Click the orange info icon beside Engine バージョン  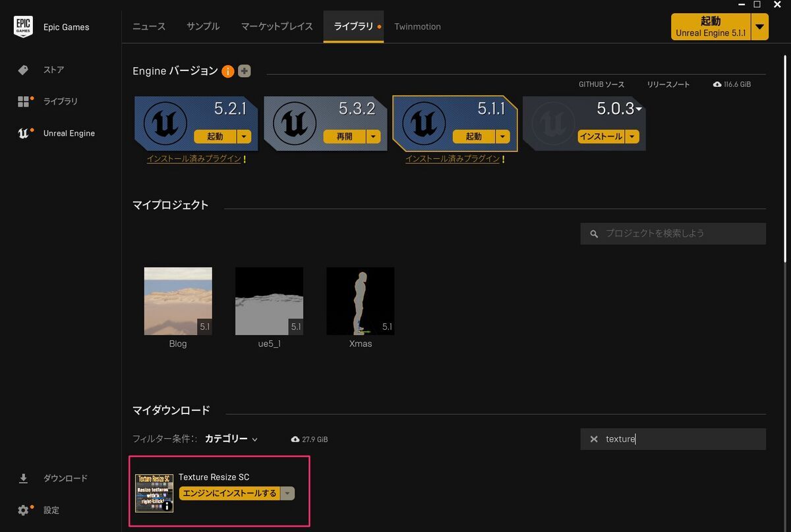(x=227, y=71)
